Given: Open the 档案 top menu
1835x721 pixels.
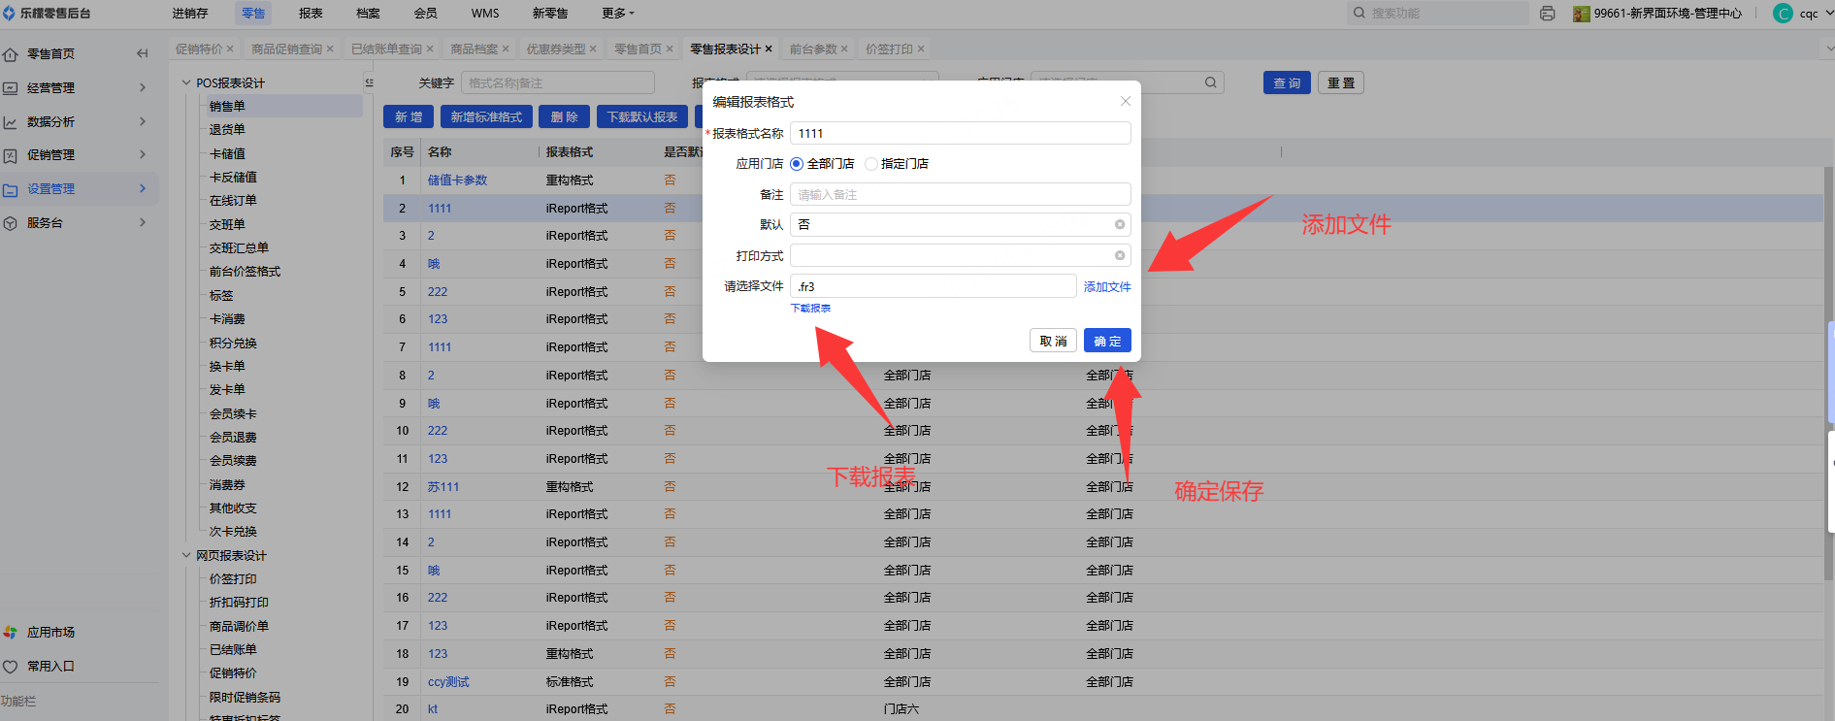Looking at the screenshot, I should click(x=368, y=14).
